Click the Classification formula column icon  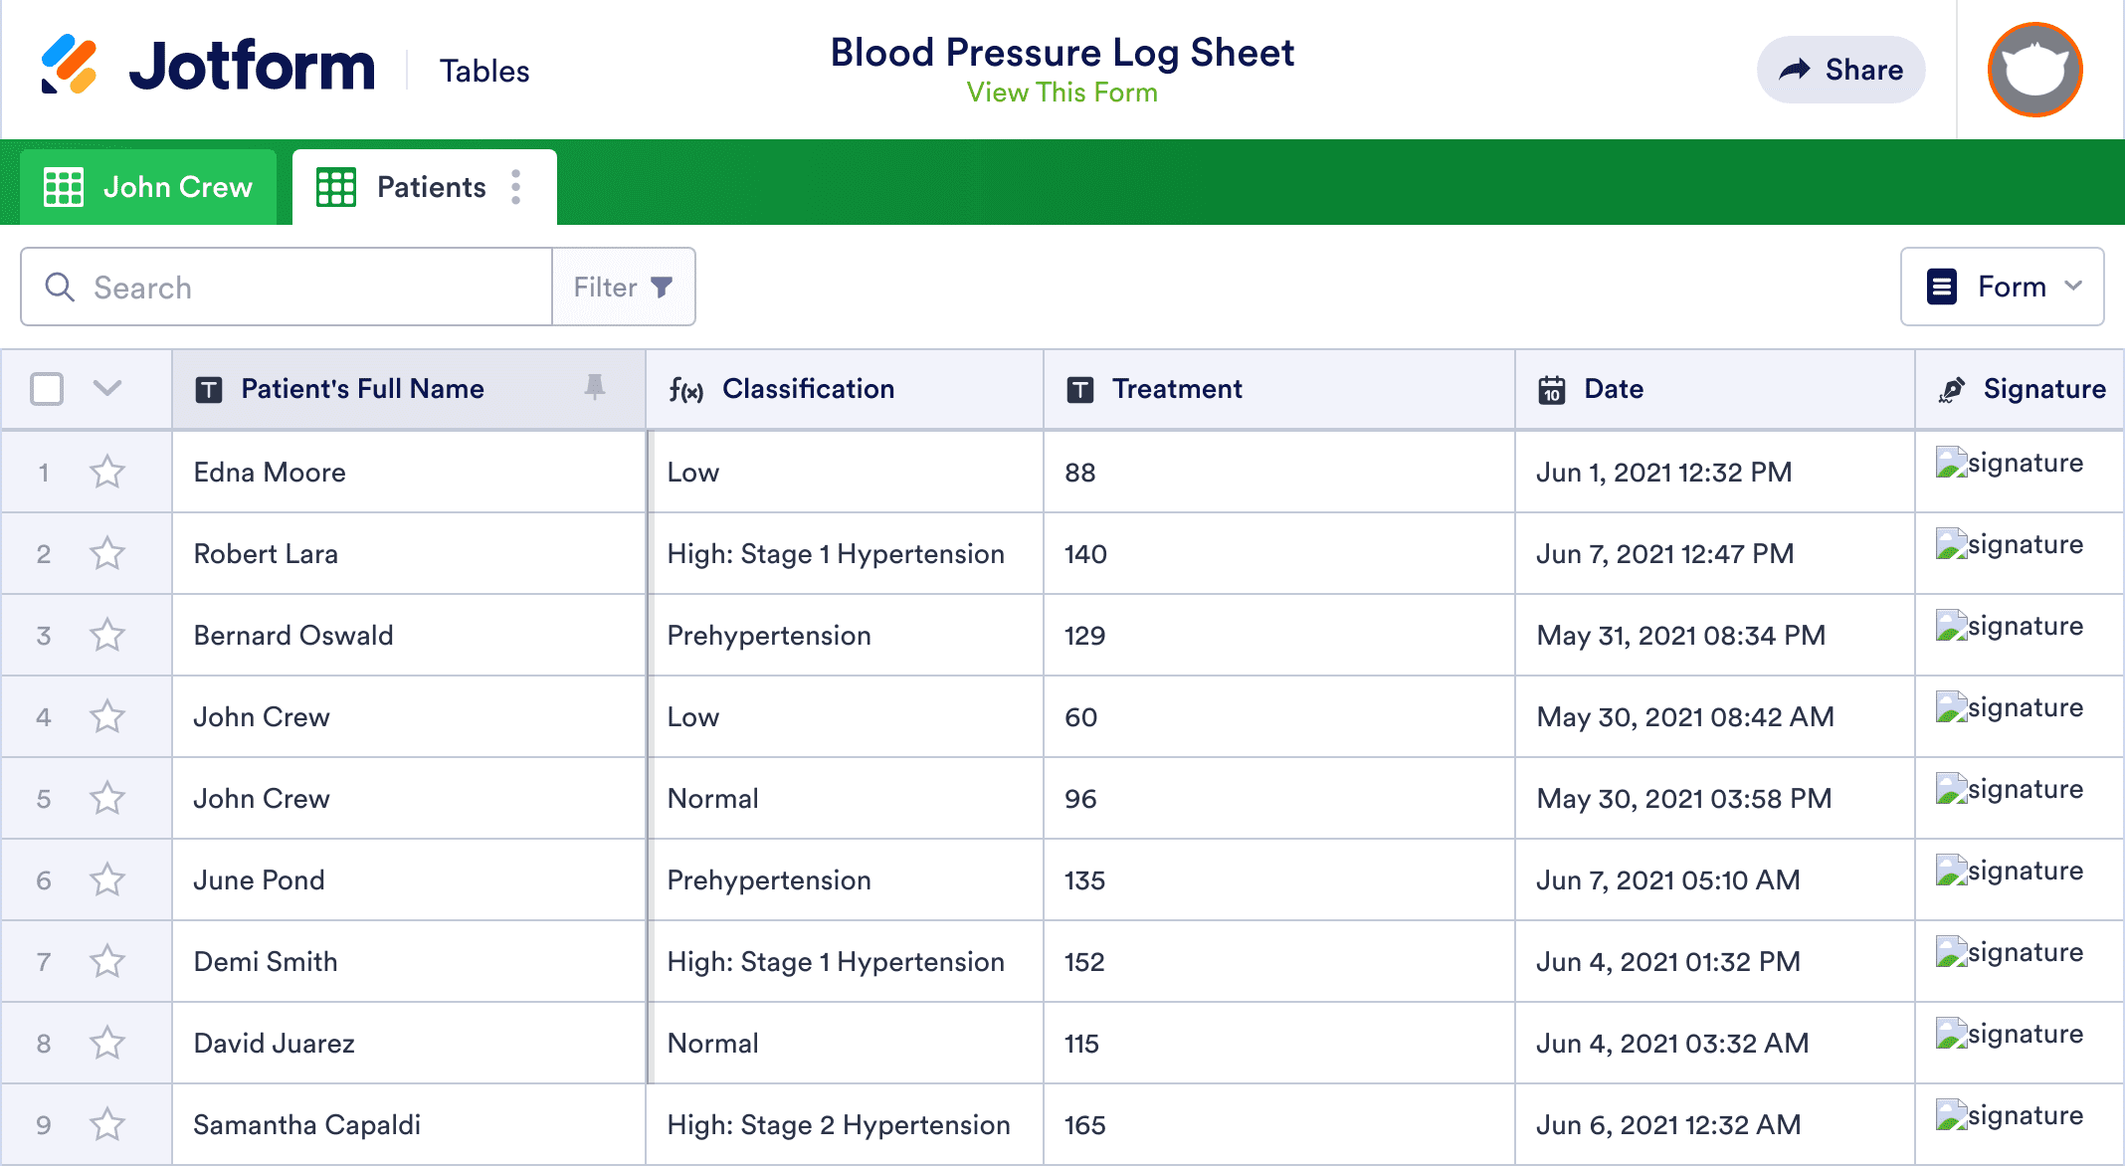tap(685, 390)
